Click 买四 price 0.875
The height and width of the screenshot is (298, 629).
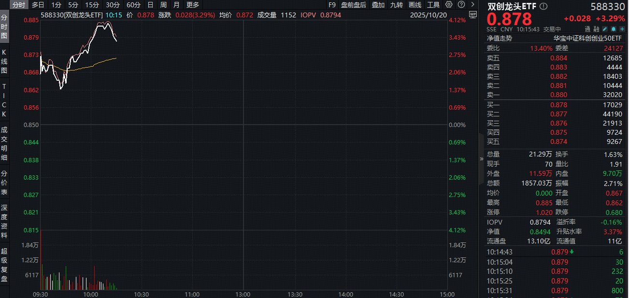click(559, 132)
